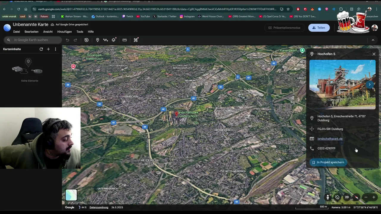Open the map style layers thumbnail
Image resolution: width=381 pixels, height=214 pixels.
click(x=71, y=195)
